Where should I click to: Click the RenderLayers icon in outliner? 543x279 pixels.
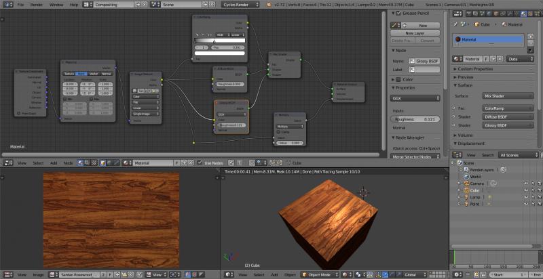click(466, 170)
